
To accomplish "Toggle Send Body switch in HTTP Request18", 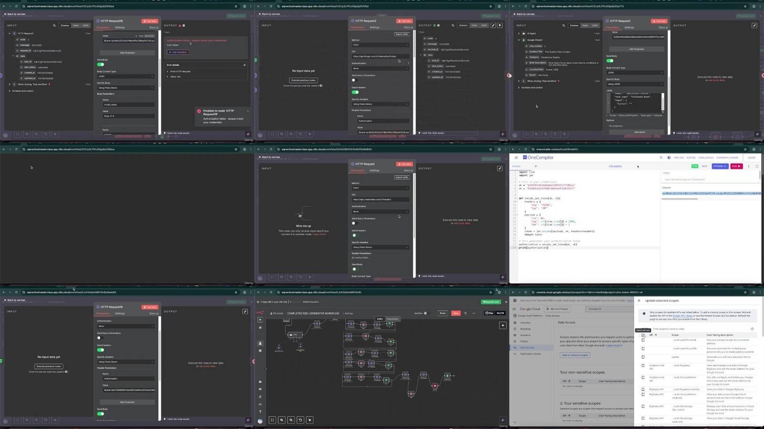I will 100,64.
